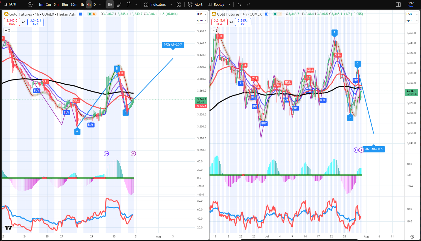
Task: Undo the last chart action
Action: (239, 5)
